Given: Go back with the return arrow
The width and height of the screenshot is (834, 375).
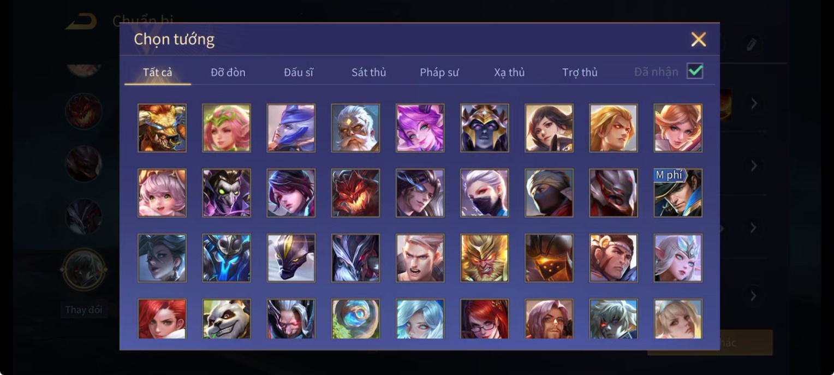Looking at the screenshot, I should tap(81, 22).
